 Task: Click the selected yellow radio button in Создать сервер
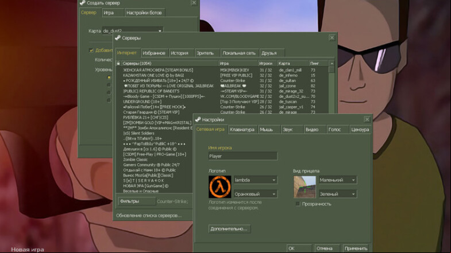pos(109,77)
